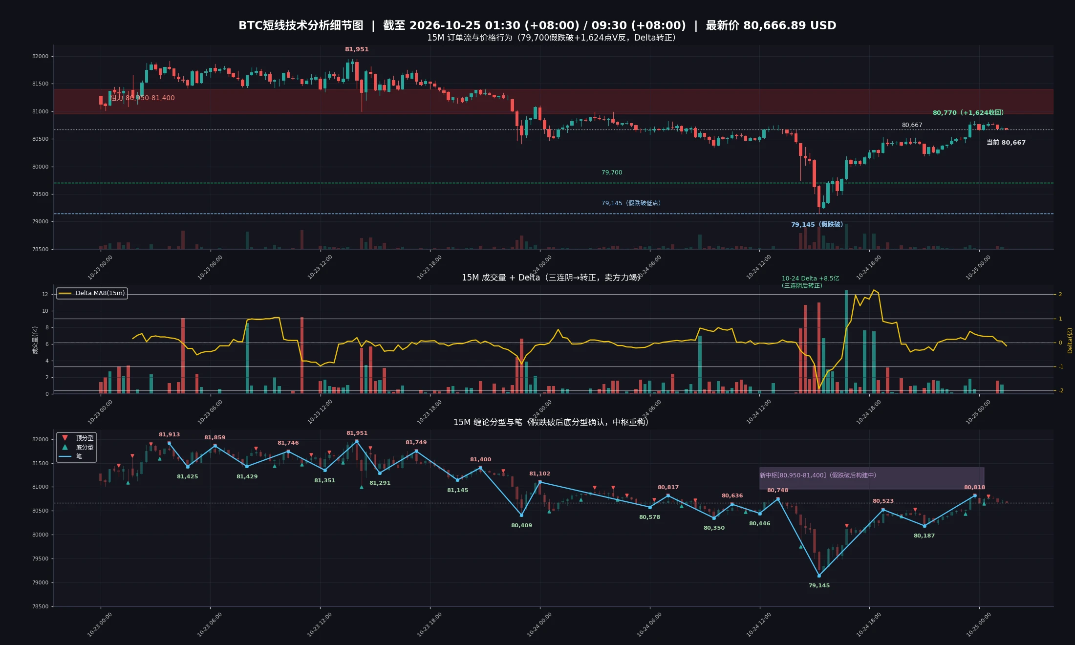This screenshot has width=1075, height=645.
Task: Click the 80,748 pivot label
Action: click(x=778, y=490)
